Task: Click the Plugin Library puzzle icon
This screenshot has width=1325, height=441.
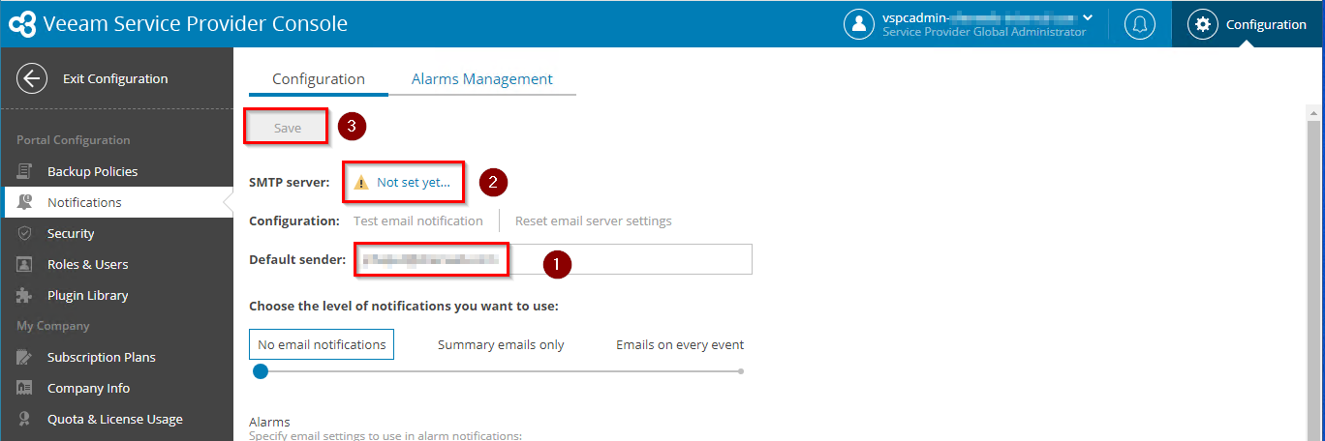Action: 25,295
